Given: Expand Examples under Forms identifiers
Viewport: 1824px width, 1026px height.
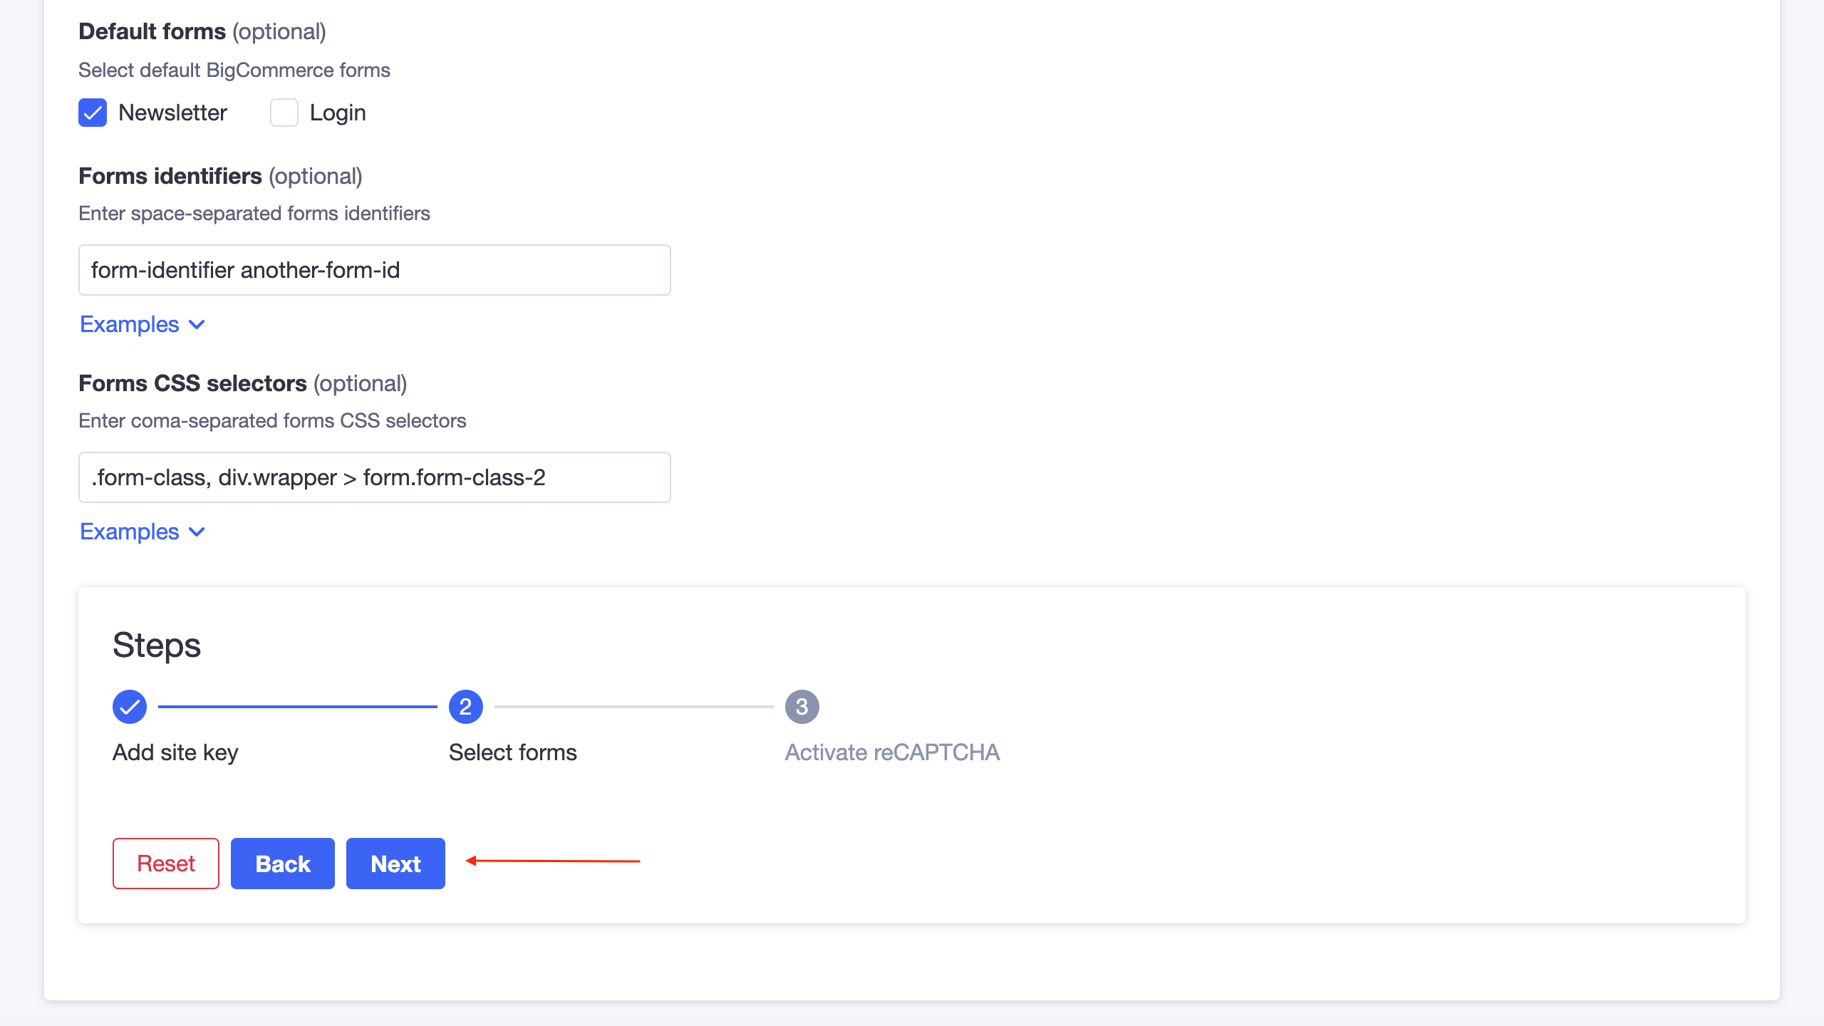Looking at the screenshot, I should 130,325.
